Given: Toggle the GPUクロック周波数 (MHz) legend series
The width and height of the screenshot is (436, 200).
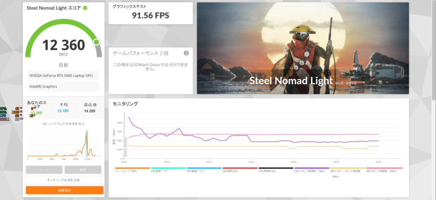Looking at the screenshot, I should coord(384,170).
